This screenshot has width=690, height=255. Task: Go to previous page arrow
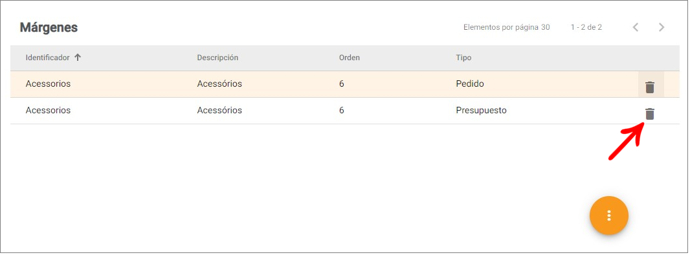(x=636, y=27)
